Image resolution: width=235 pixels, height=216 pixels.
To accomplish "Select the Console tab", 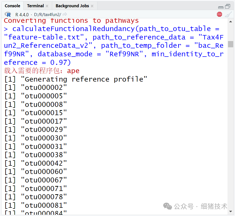I will tap(13, 6).
